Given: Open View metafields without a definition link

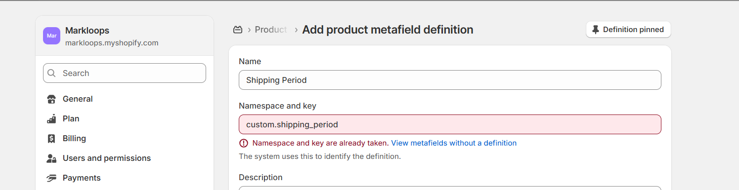Looking at the screenshot, I should pos(454,143).
